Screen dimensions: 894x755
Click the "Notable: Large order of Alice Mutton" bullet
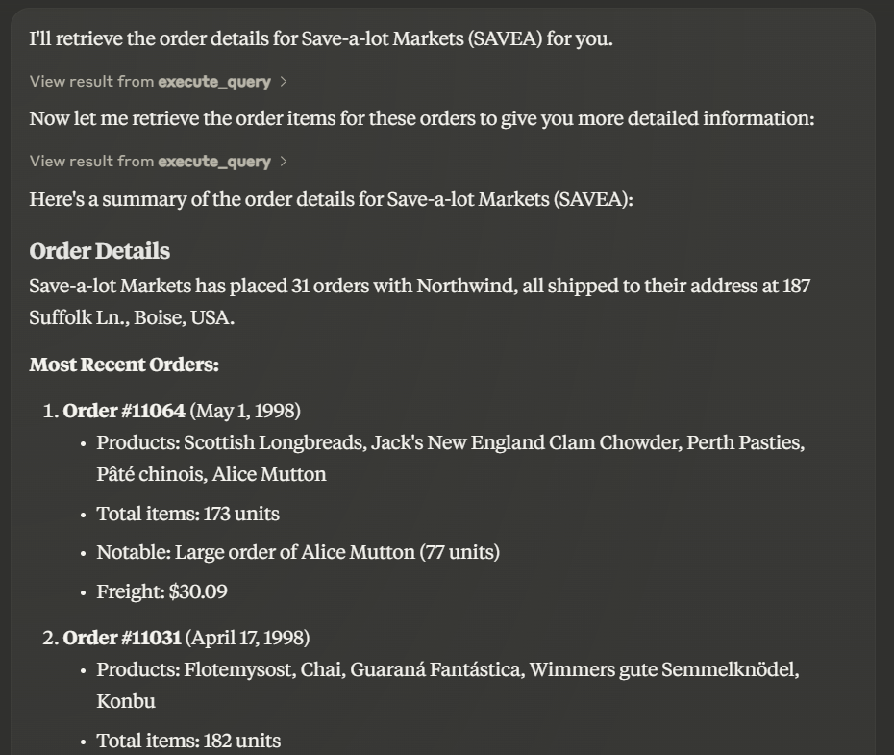(x=298, y=552)
